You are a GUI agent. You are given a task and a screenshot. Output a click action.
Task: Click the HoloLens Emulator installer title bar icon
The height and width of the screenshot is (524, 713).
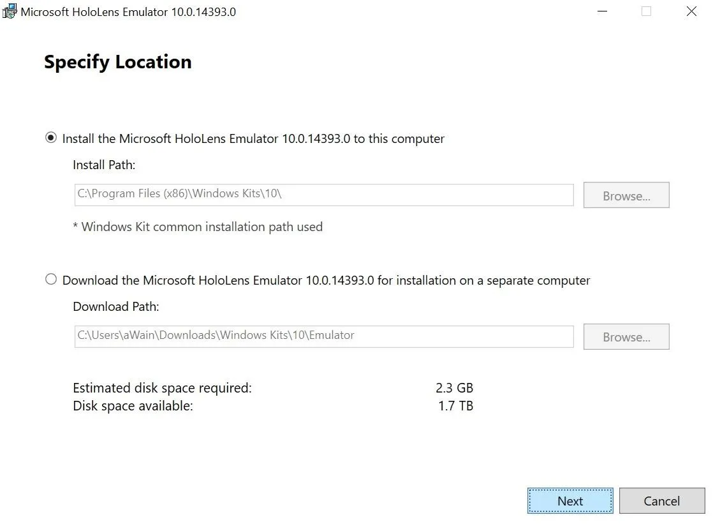10,11
